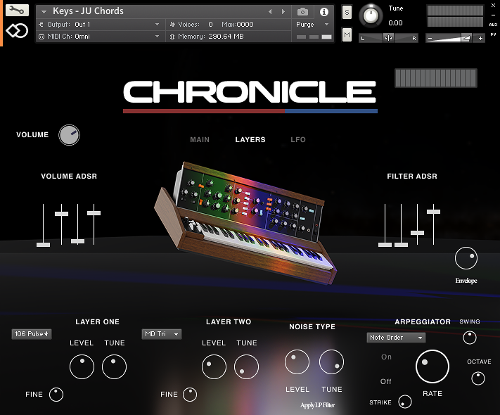Click the instrument name Keys - JU Chords
Screen dimensions: 500x415
point(88,11)
